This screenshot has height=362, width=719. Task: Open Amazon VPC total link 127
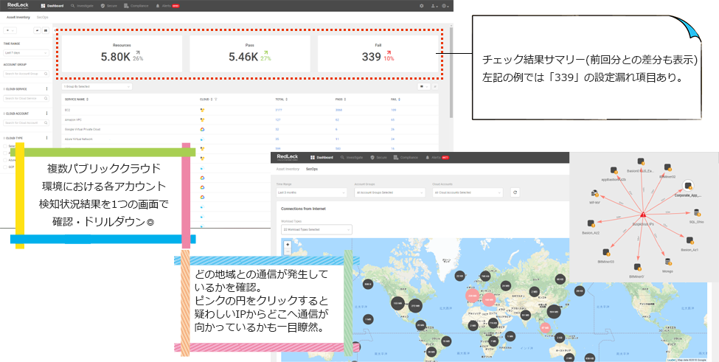(277, 119)
